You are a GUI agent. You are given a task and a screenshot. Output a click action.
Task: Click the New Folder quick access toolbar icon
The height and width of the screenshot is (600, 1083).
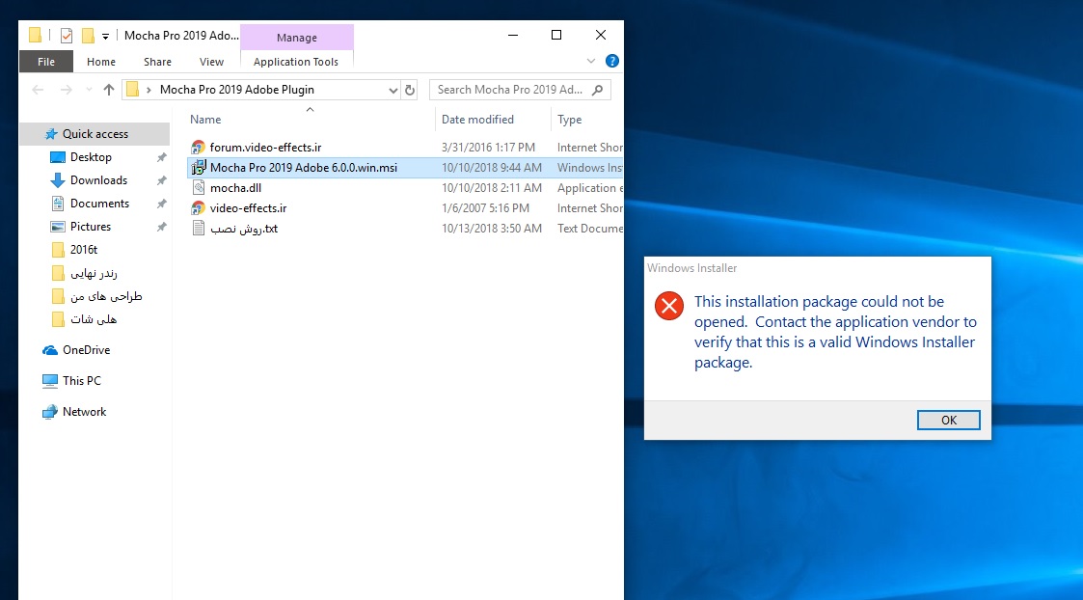pyautogui.click(x=88, y=36)
